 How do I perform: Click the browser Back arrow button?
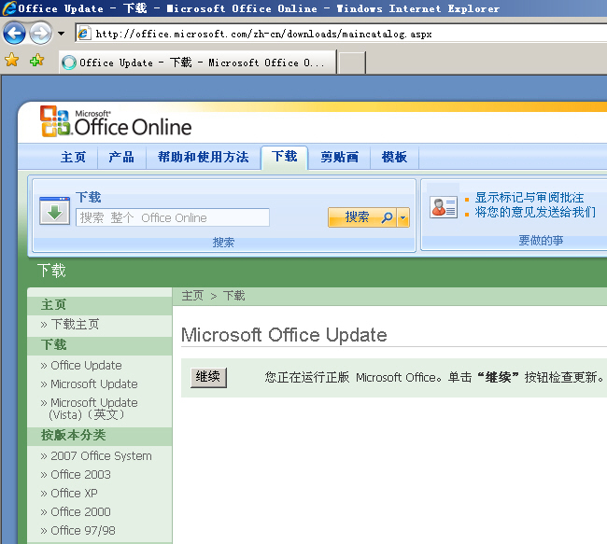point(14,34)
